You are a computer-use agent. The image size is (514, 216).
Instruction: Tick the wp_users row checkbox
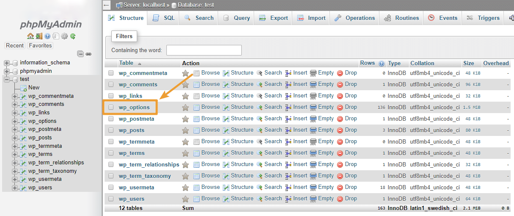click(111, 199)
